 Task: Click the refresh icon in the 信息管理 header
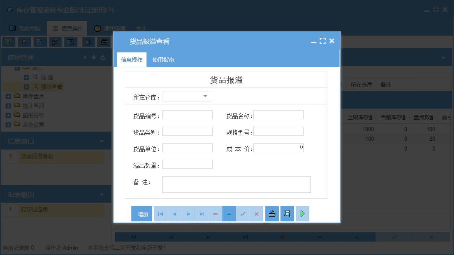[103, 57]
